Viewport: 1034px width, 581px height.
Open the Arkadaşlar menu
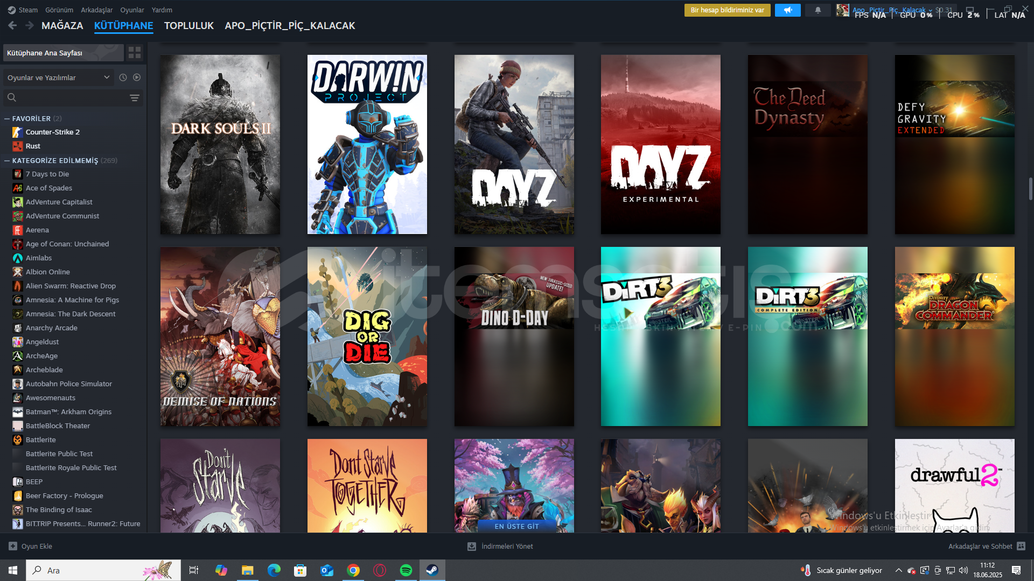pyautogui.click(x=97, y=10)
